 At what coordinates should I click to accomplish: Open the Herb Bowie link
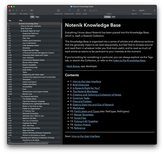coord(73,66)
